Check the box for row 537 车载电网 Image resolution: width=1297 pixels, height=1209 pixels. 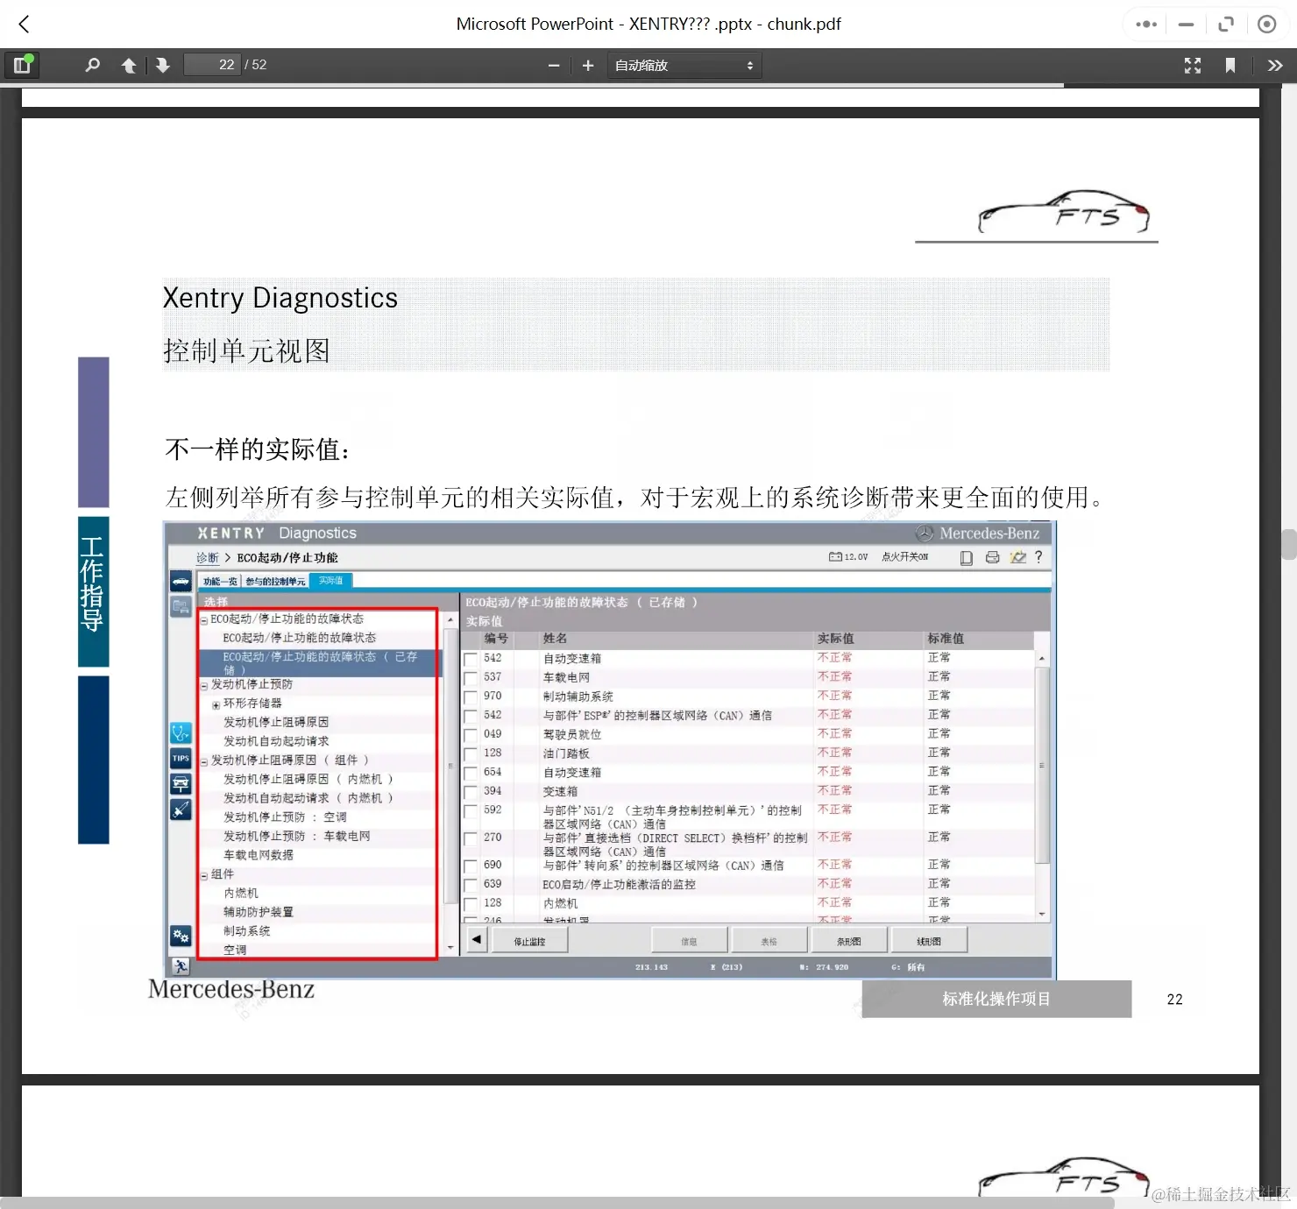tap(471, 678)
